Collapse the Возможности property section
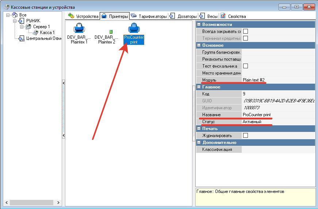This screenshot has height=209, width=318. point(199,24)
